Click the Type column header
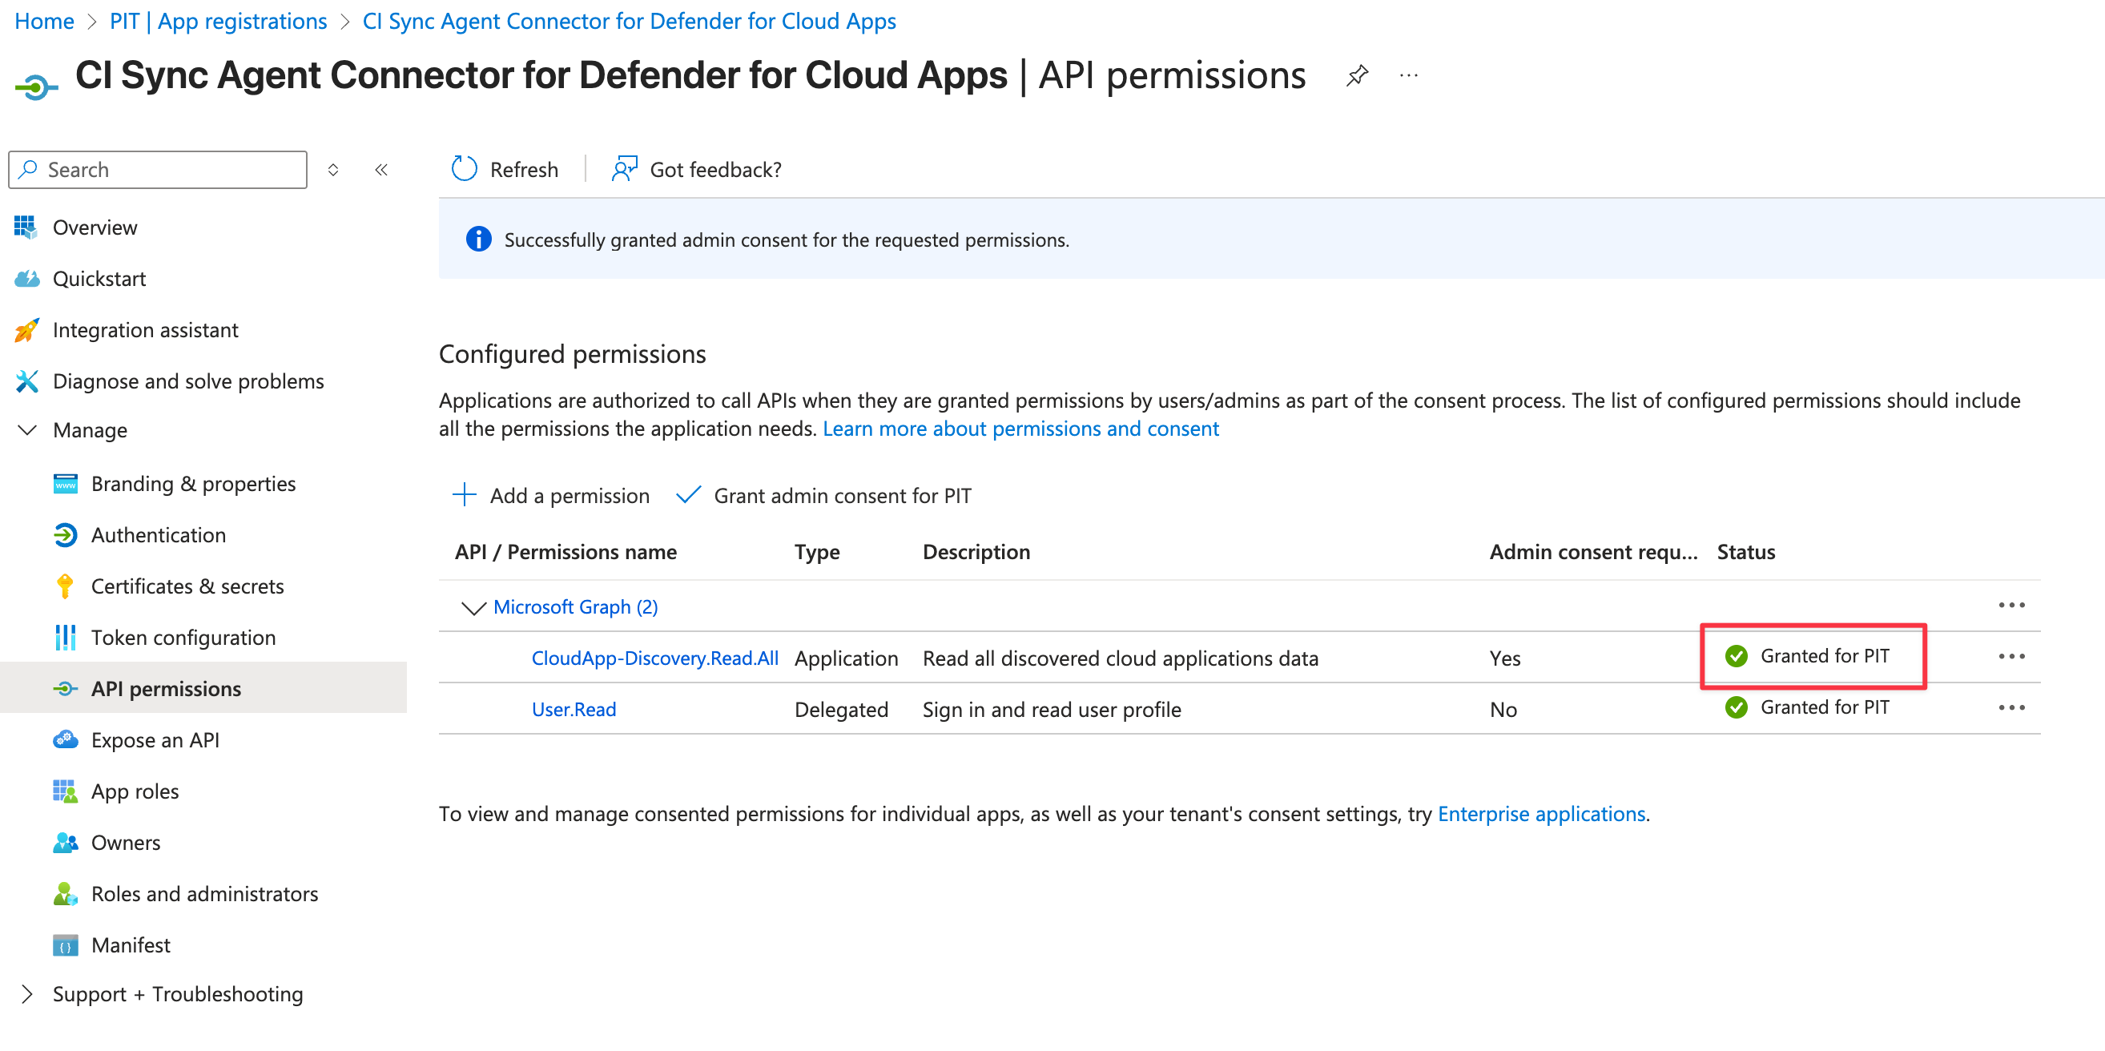The image size is (2105, 1051). click(x=816, y=552)
